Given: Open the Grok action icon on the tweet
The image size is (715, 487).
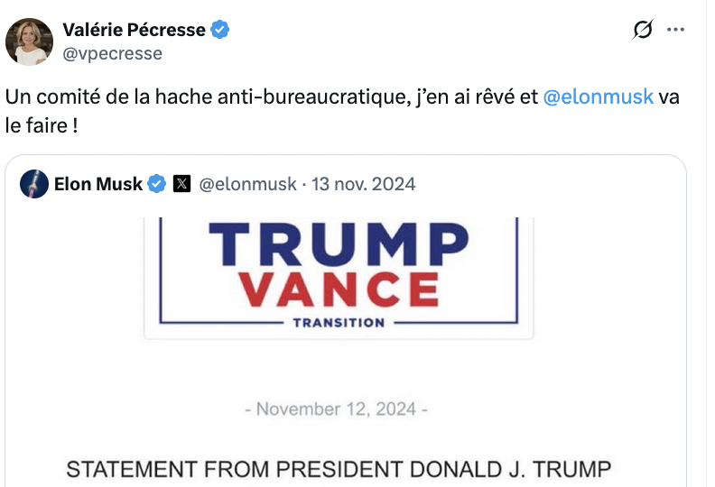Looking at the screenshot, I should (643, 31).
